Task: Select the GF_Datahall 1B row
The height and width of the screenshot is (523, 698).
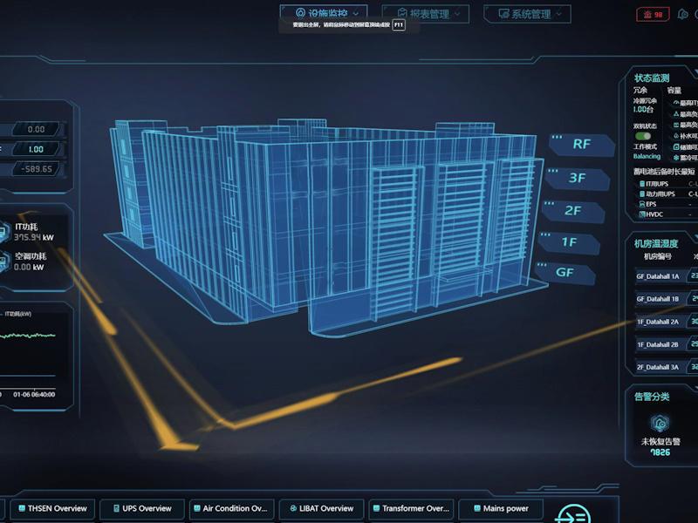Action: point(666,299)
